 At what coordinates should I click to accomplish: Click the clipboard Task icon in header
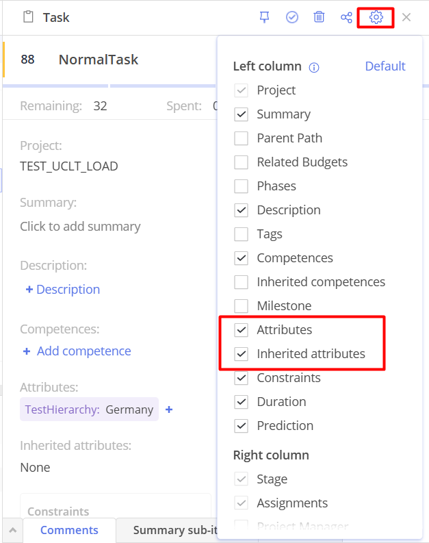coord(28,17)
